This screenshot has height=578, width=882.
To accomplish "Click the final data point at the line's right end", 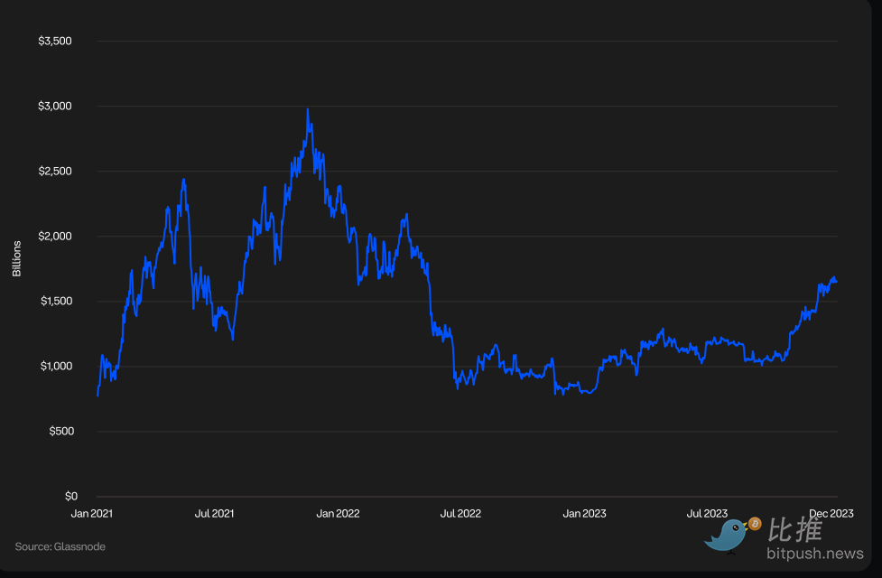I will pyautogui.click(x=836, y=282).
